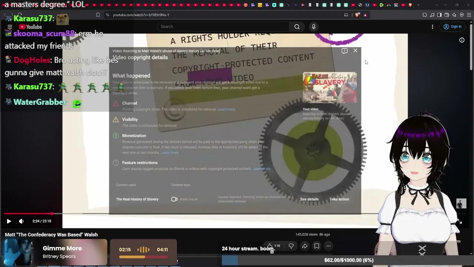The width and height of the screenshot is (474, 267).
Task: Mute the video volume
Action: click(21, 221)
